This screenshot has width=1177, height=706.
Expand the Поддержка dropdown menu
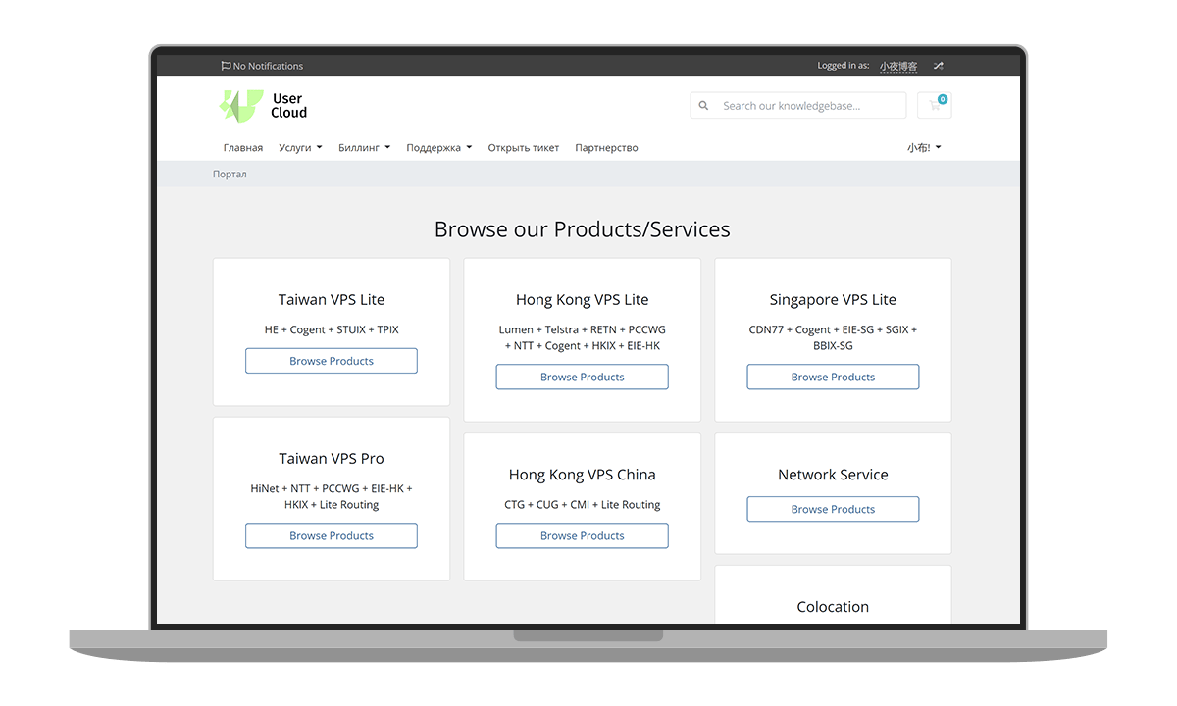click(x=438, y=148)
